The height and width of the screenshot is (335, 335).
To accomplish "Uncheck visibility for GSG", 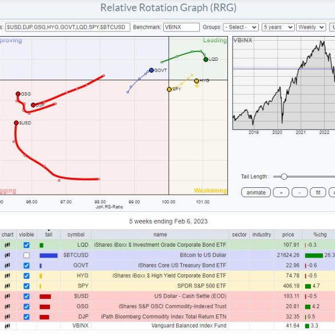I will tap(26, 306).
